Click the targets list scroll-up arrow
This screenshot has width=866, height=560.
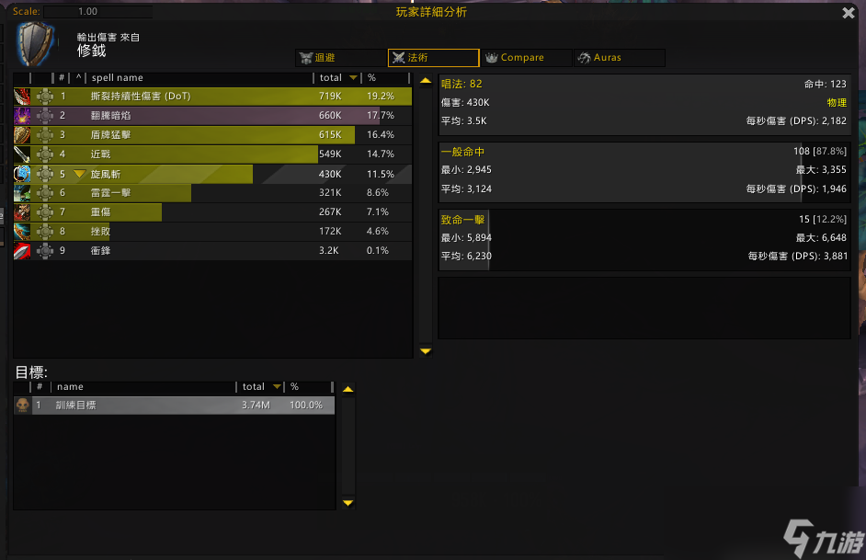[348, 389]
